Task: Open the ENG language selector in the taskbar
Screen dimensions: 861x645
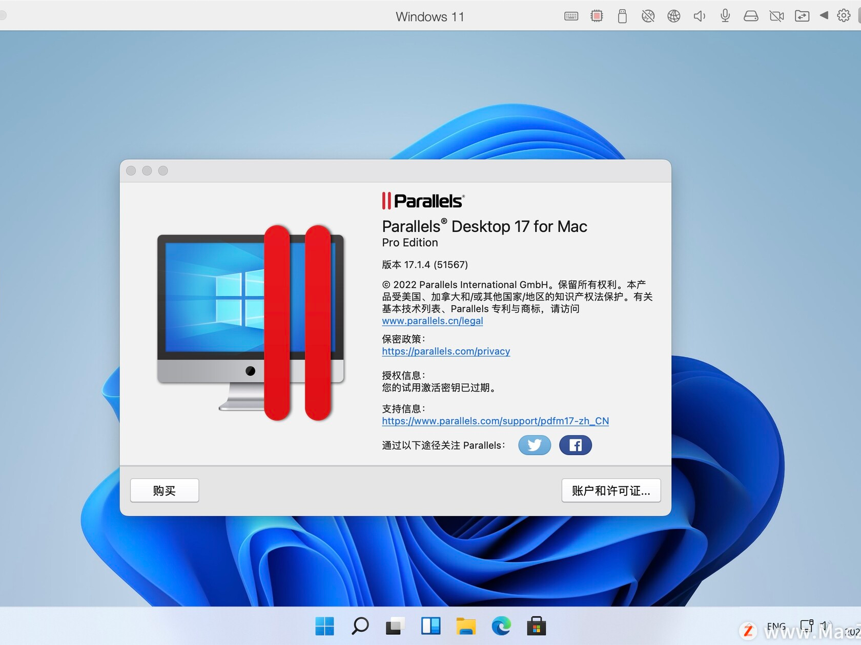Action: pyautogui.click(x=777, y=626)
